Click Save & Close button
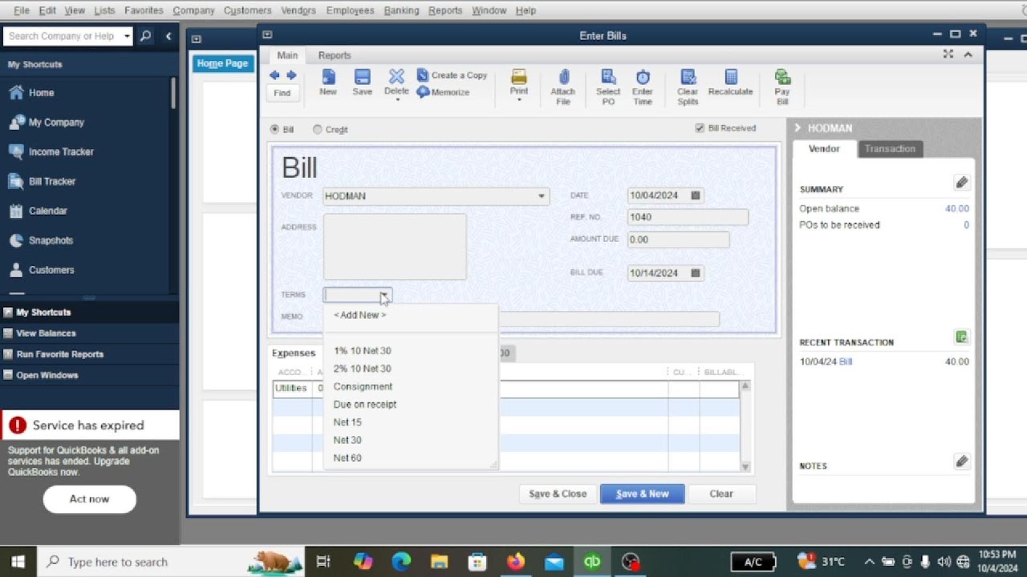This screenshot has height=577, width=1027. click(558, 494)
